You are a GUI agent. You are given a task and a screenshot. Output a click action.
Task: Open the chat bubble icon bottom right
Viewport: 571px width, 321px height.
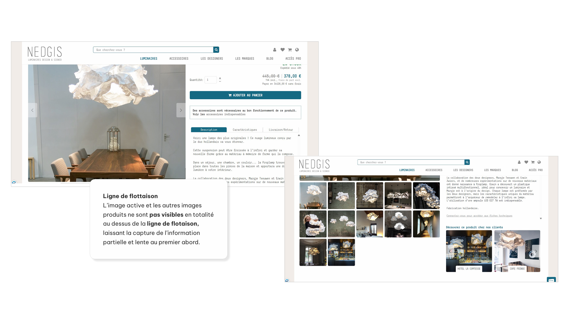[x=551, y=280]
